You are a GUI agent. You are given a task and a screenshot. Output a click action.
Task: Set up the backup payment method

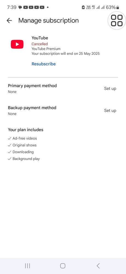coord(110,111)
